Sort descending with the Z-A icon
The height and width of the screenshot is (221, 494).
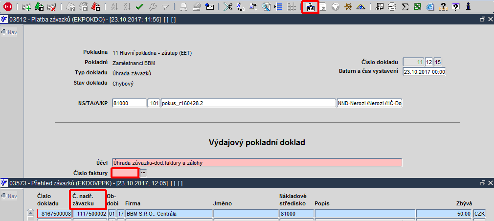click(127, 7)
